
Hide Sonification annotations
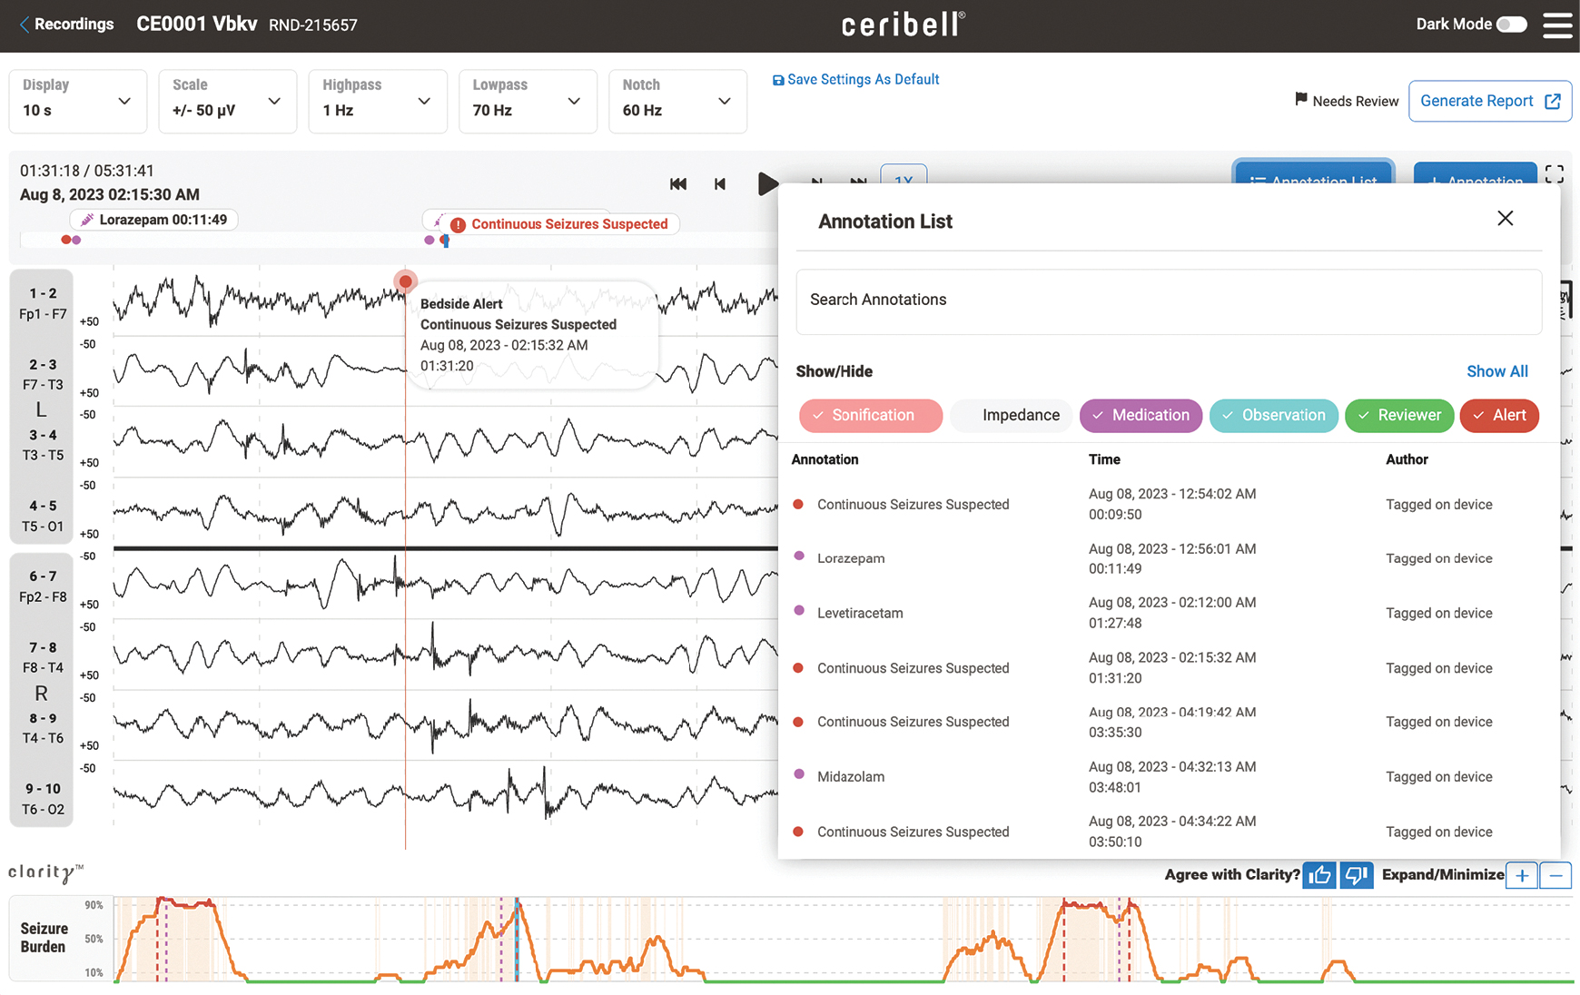pos(871,416)
